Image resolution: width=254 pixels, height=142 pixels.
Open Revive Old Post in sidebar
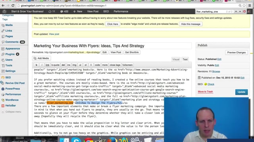pyautogui.click(x=15, y=83)
